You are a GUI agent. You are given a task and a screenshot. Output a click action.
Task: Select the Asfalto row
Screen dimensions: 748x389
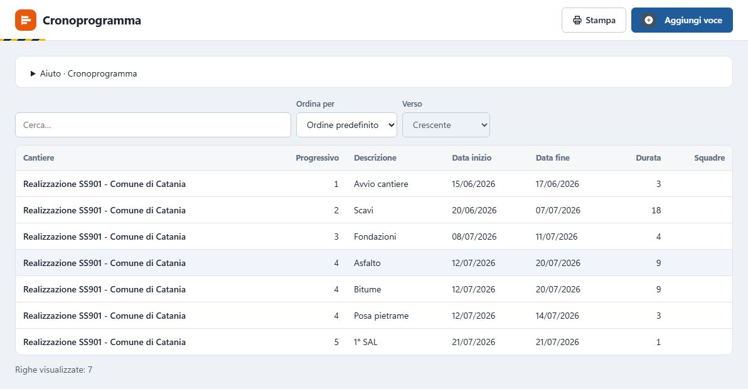(374, 263)
